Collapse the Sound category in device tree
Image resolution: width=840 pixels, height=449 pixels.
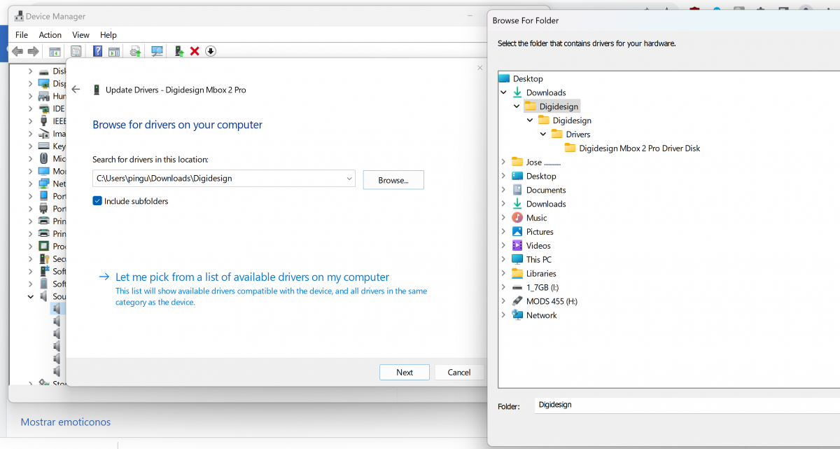click(x=30, y=296)
